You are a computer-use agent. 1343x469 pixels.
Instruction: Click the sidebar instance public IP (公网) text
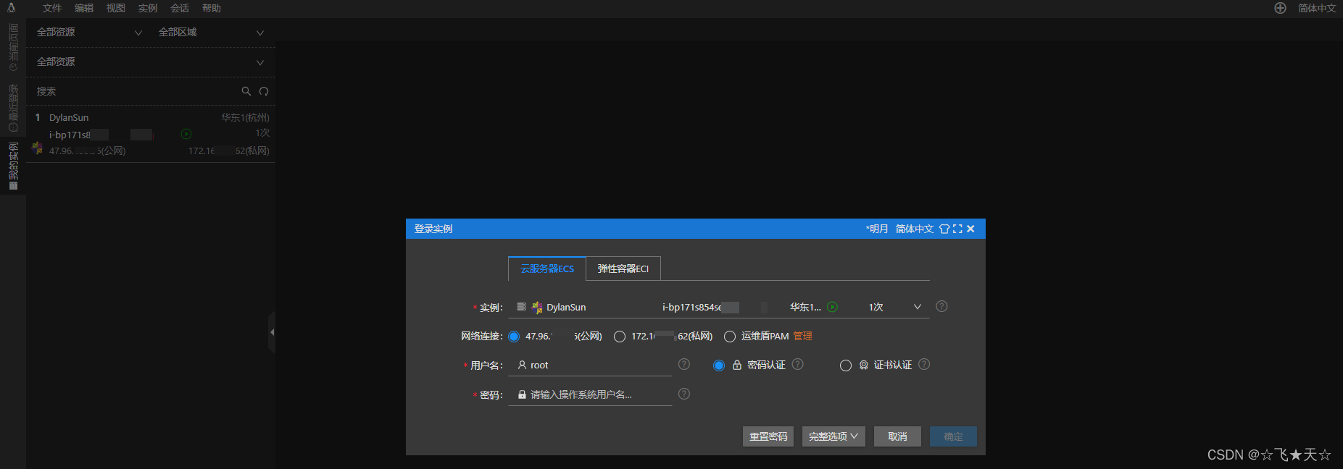pyautogui.click(x=87, y=151)
